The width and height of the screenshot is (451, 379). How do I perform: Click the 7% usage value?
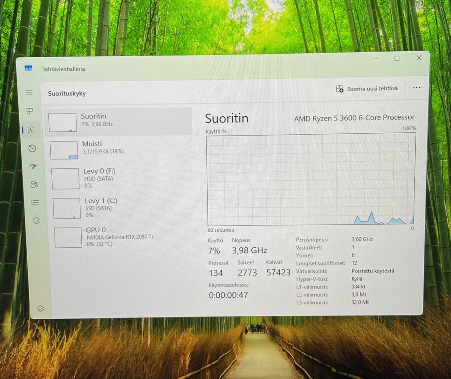click(214, 250)
